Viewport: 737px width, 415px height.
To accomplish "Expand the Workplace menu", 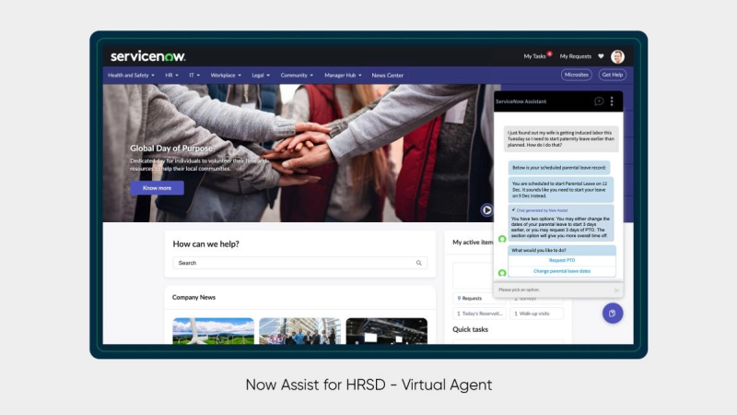I will 226,76.
